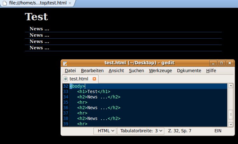Click the editor vertical scrollbar handle
The width and height of the screenshot is (238, 144).
[x=231, y=115]
